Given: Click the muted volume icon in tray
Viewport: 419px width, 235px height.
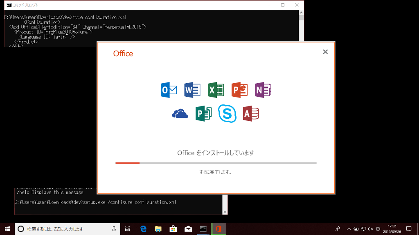Looking at the screenshot, I should click(370, 229).
